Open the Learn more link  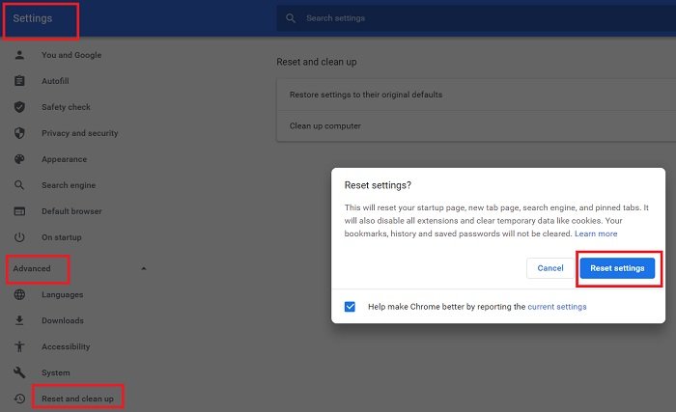(596, 233)
